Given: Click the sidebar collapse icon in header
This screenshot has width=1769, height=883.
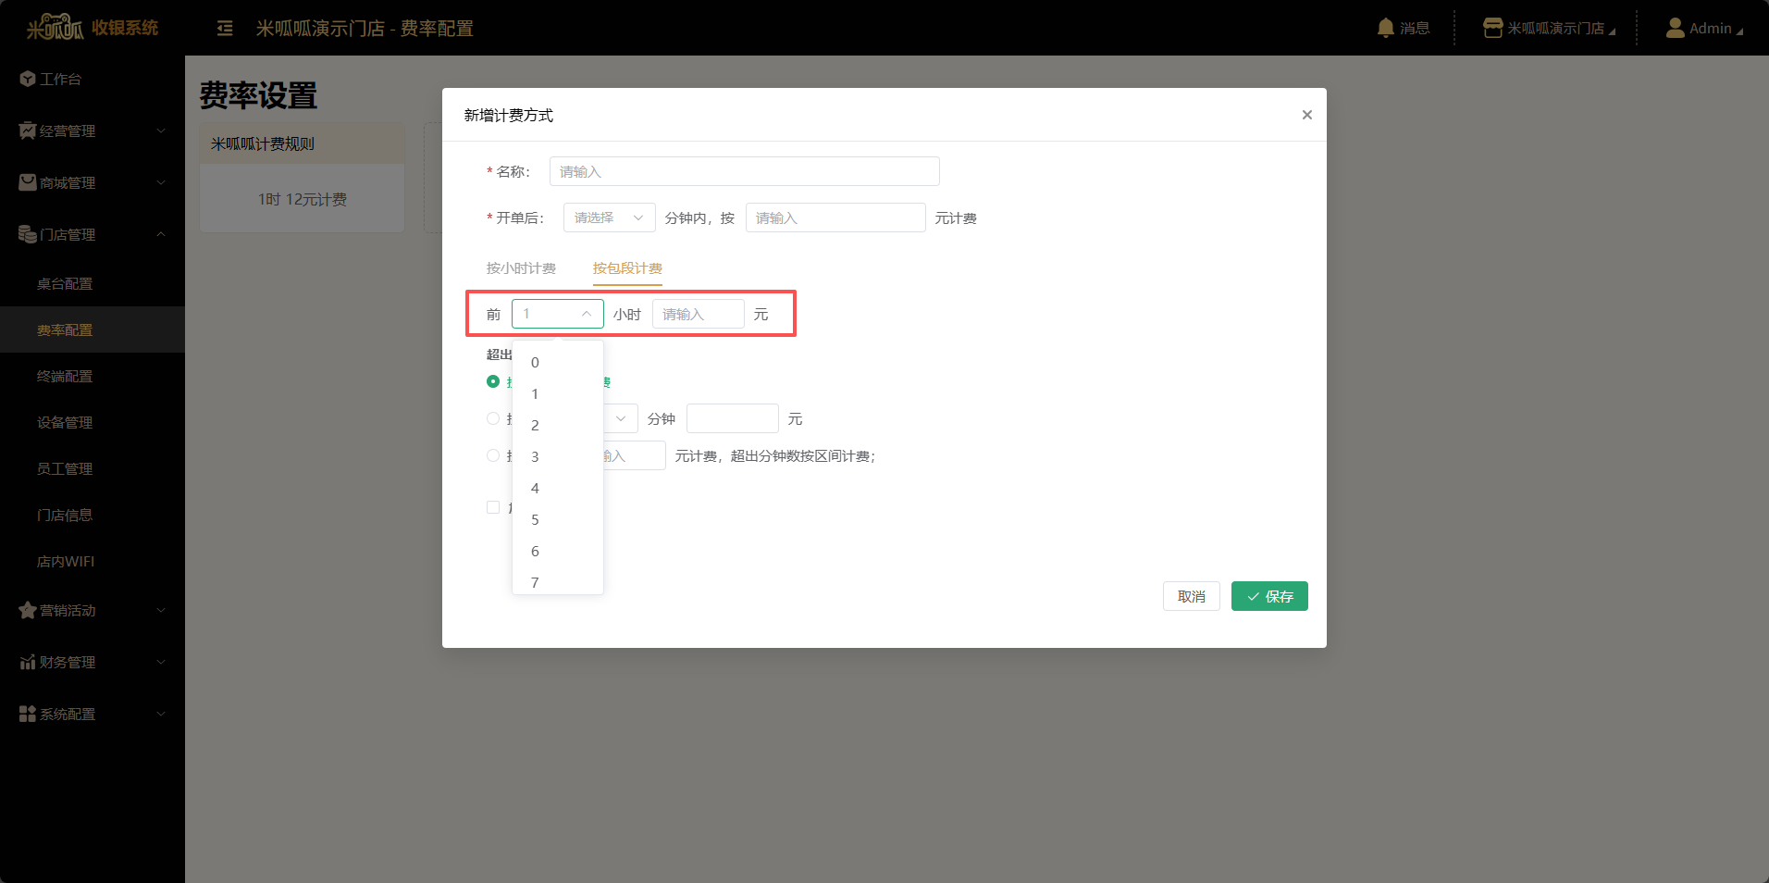Looking at the screenshot, I should 225,29.
